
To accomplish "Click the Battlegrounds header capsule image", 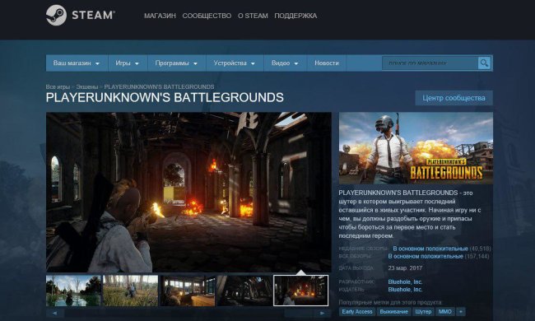I will click(x=416, y=148).
